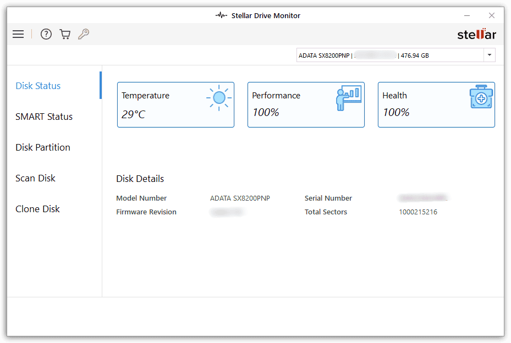Click the Serial Number label

point(328,198)
